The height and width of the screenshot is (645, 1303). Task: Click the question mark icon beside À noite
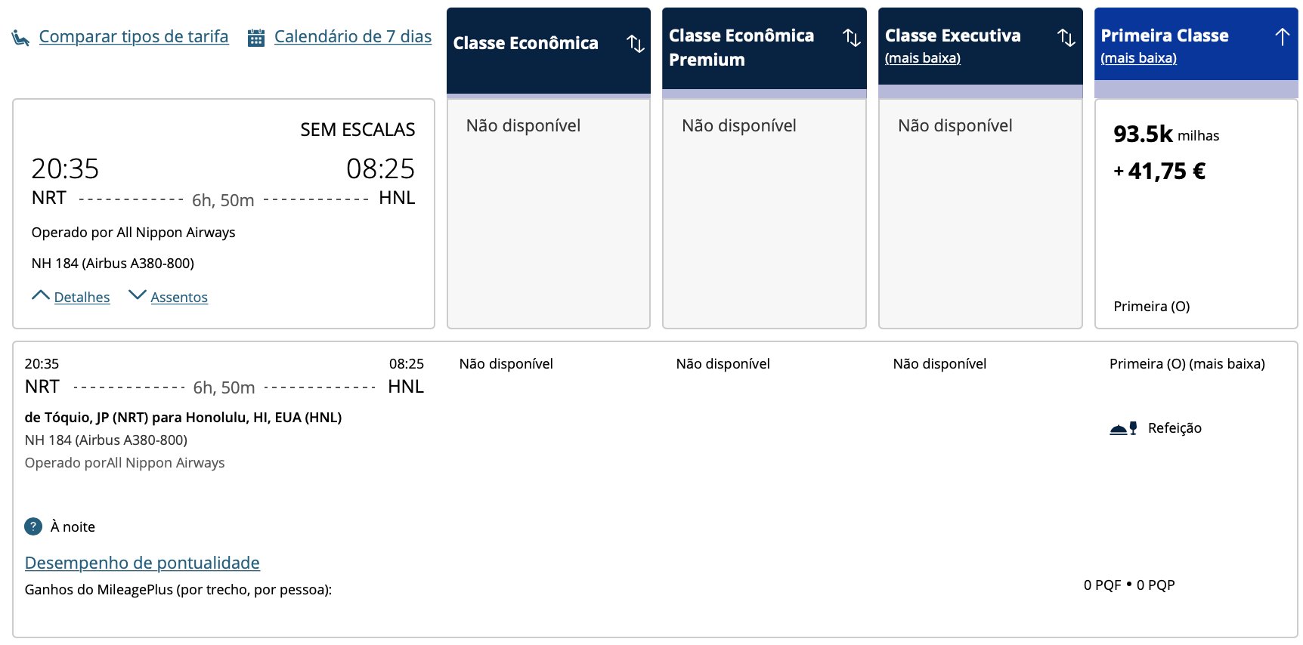tap(33, 526)
